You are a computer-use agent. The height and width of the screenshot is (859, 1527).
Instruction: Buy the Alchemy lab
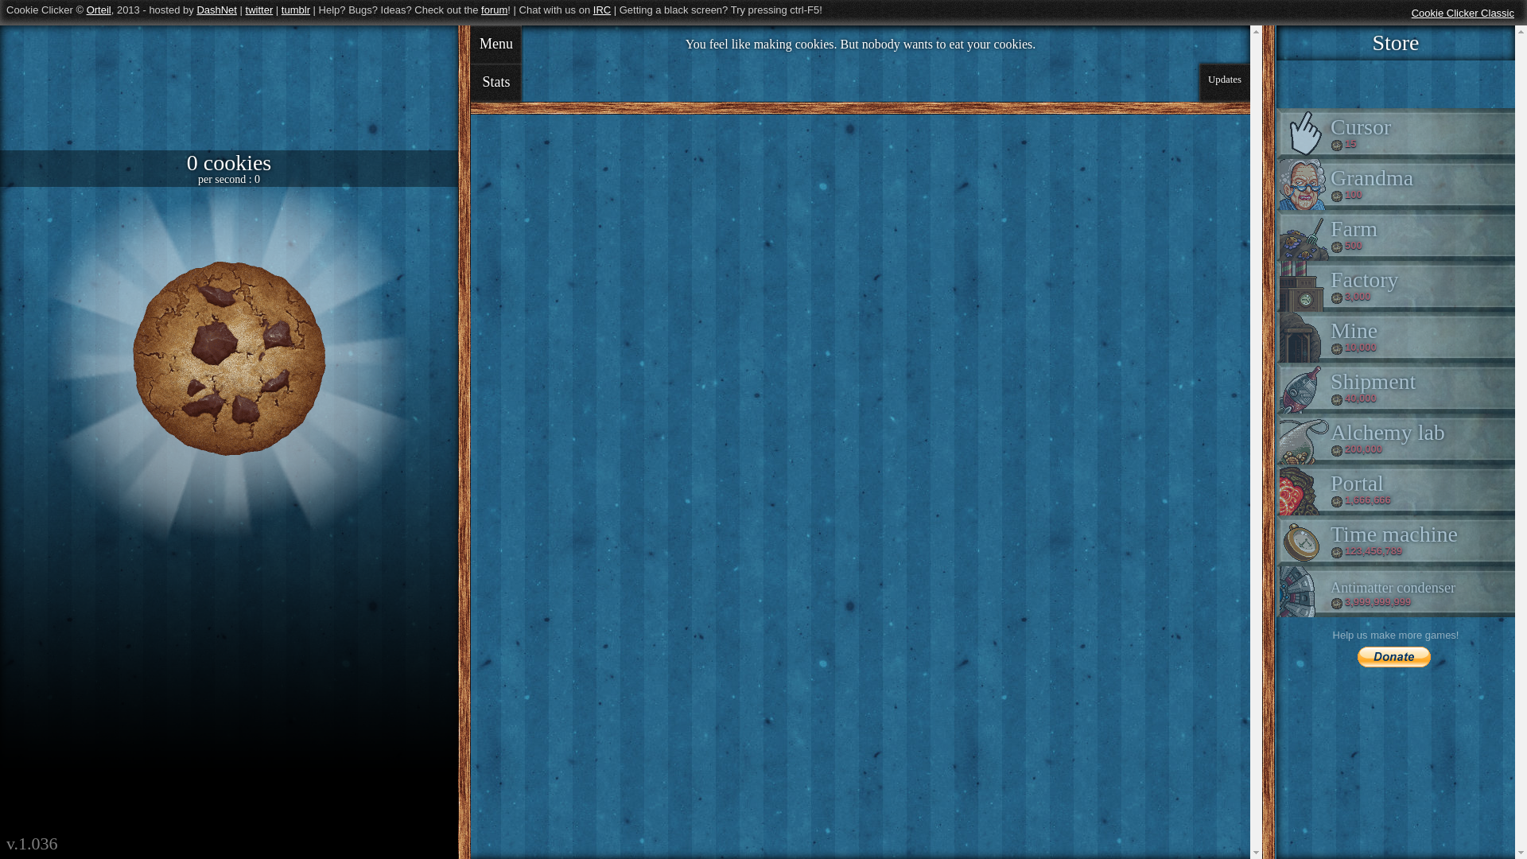1396,439
